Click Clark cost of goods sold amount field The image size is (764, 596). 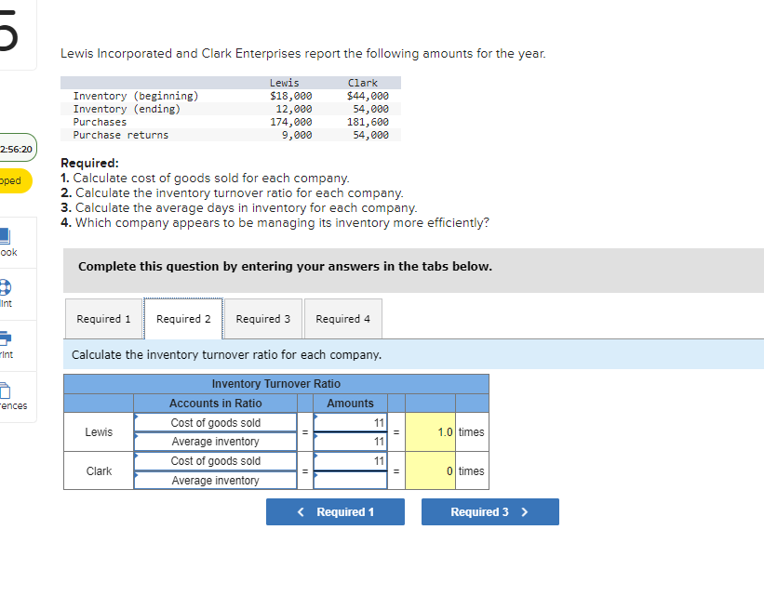coord(350,461)
